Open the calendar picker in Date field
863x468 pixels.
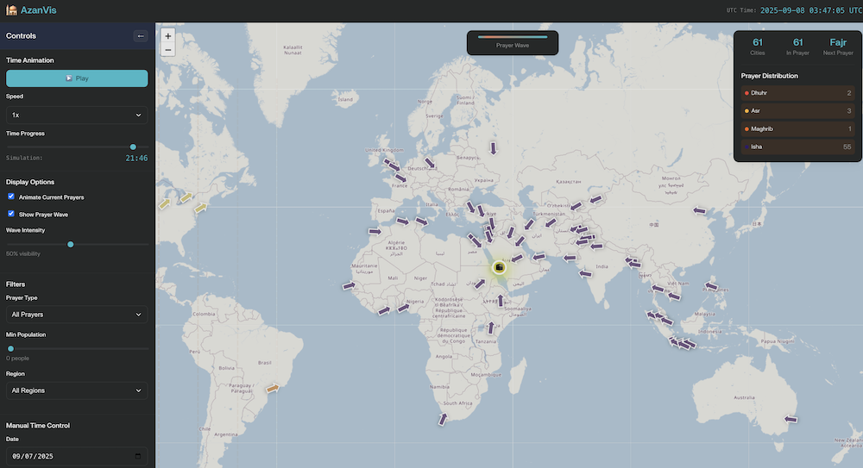(138, 456)
